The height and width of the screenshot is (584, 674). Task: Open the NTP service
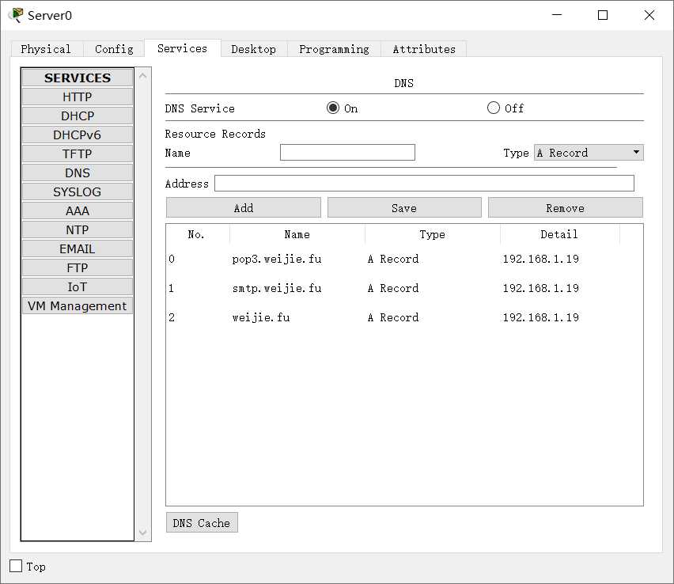click(78, 229)
